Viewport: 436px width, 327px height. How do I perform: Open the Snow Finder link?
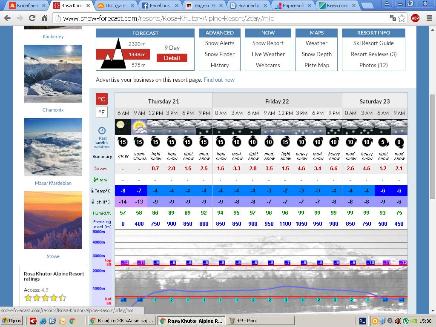(220, 54)
